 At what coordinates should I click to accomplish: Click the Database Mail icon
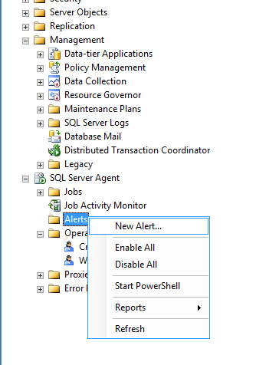tap(54, 136)
